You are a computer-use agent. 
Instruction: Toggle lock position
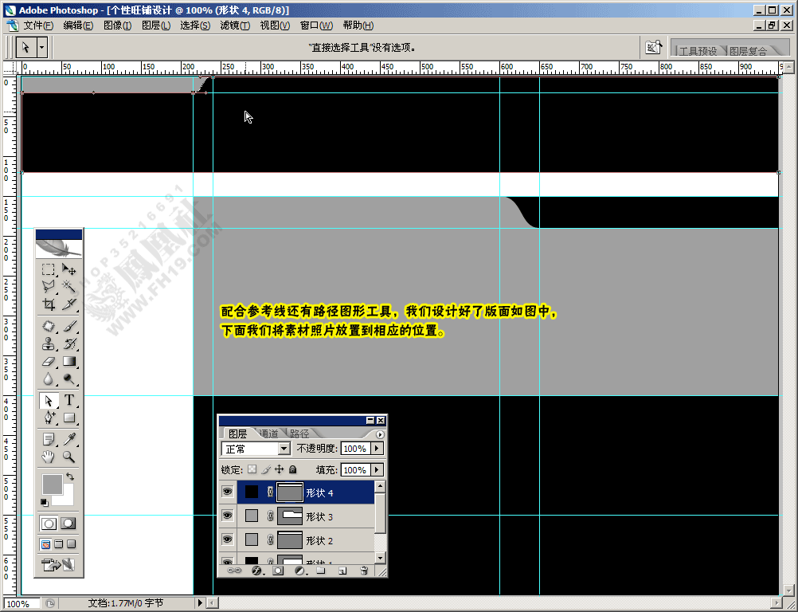(x=279, y=469)
